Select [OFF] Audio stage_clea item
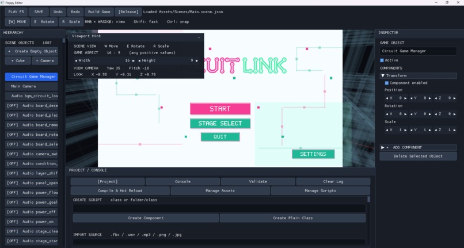The image size is (464, 248). [31, 231]
